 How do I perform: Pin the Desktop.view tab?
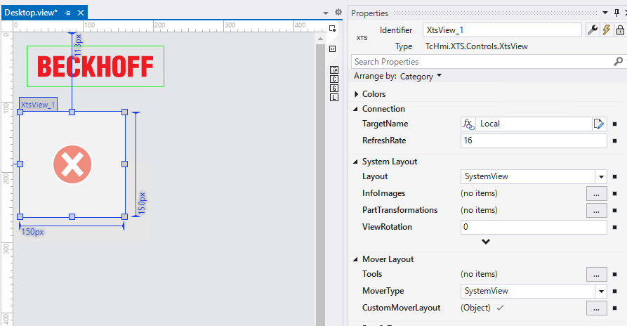tap(67, 13)
